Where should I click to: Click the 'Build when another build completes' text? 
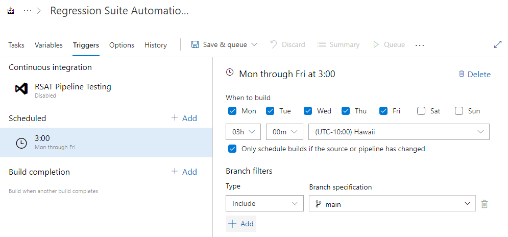pos(54,192)
